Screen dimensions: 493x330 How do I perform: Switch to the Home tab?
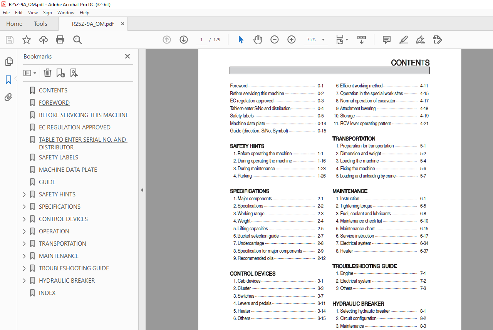14,24
